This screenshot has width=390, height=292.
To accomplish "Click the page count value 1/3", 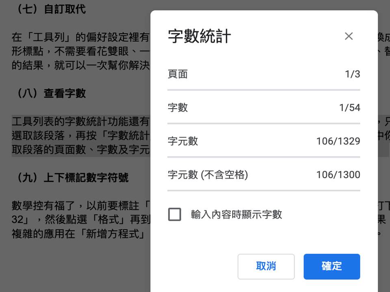I will (x=352, y=74).
